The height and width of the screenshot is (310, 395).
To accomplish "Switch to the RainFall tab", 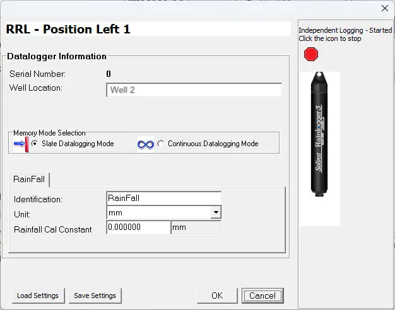I will (29, 180).
